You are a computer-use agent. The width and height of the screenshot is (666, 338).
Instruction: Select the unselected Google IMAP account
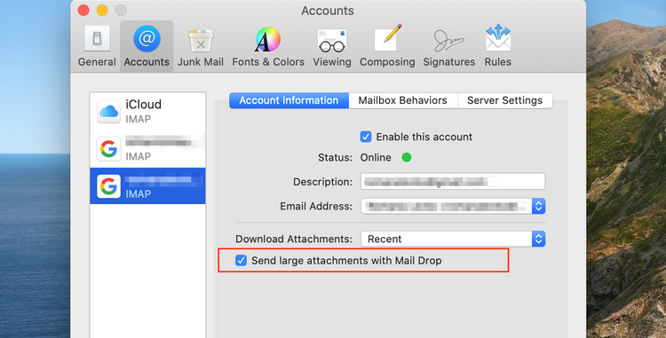(147, 148)
